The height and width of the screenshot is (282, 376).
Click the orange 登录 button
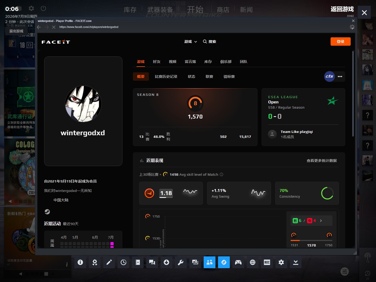tap(340, 42)
